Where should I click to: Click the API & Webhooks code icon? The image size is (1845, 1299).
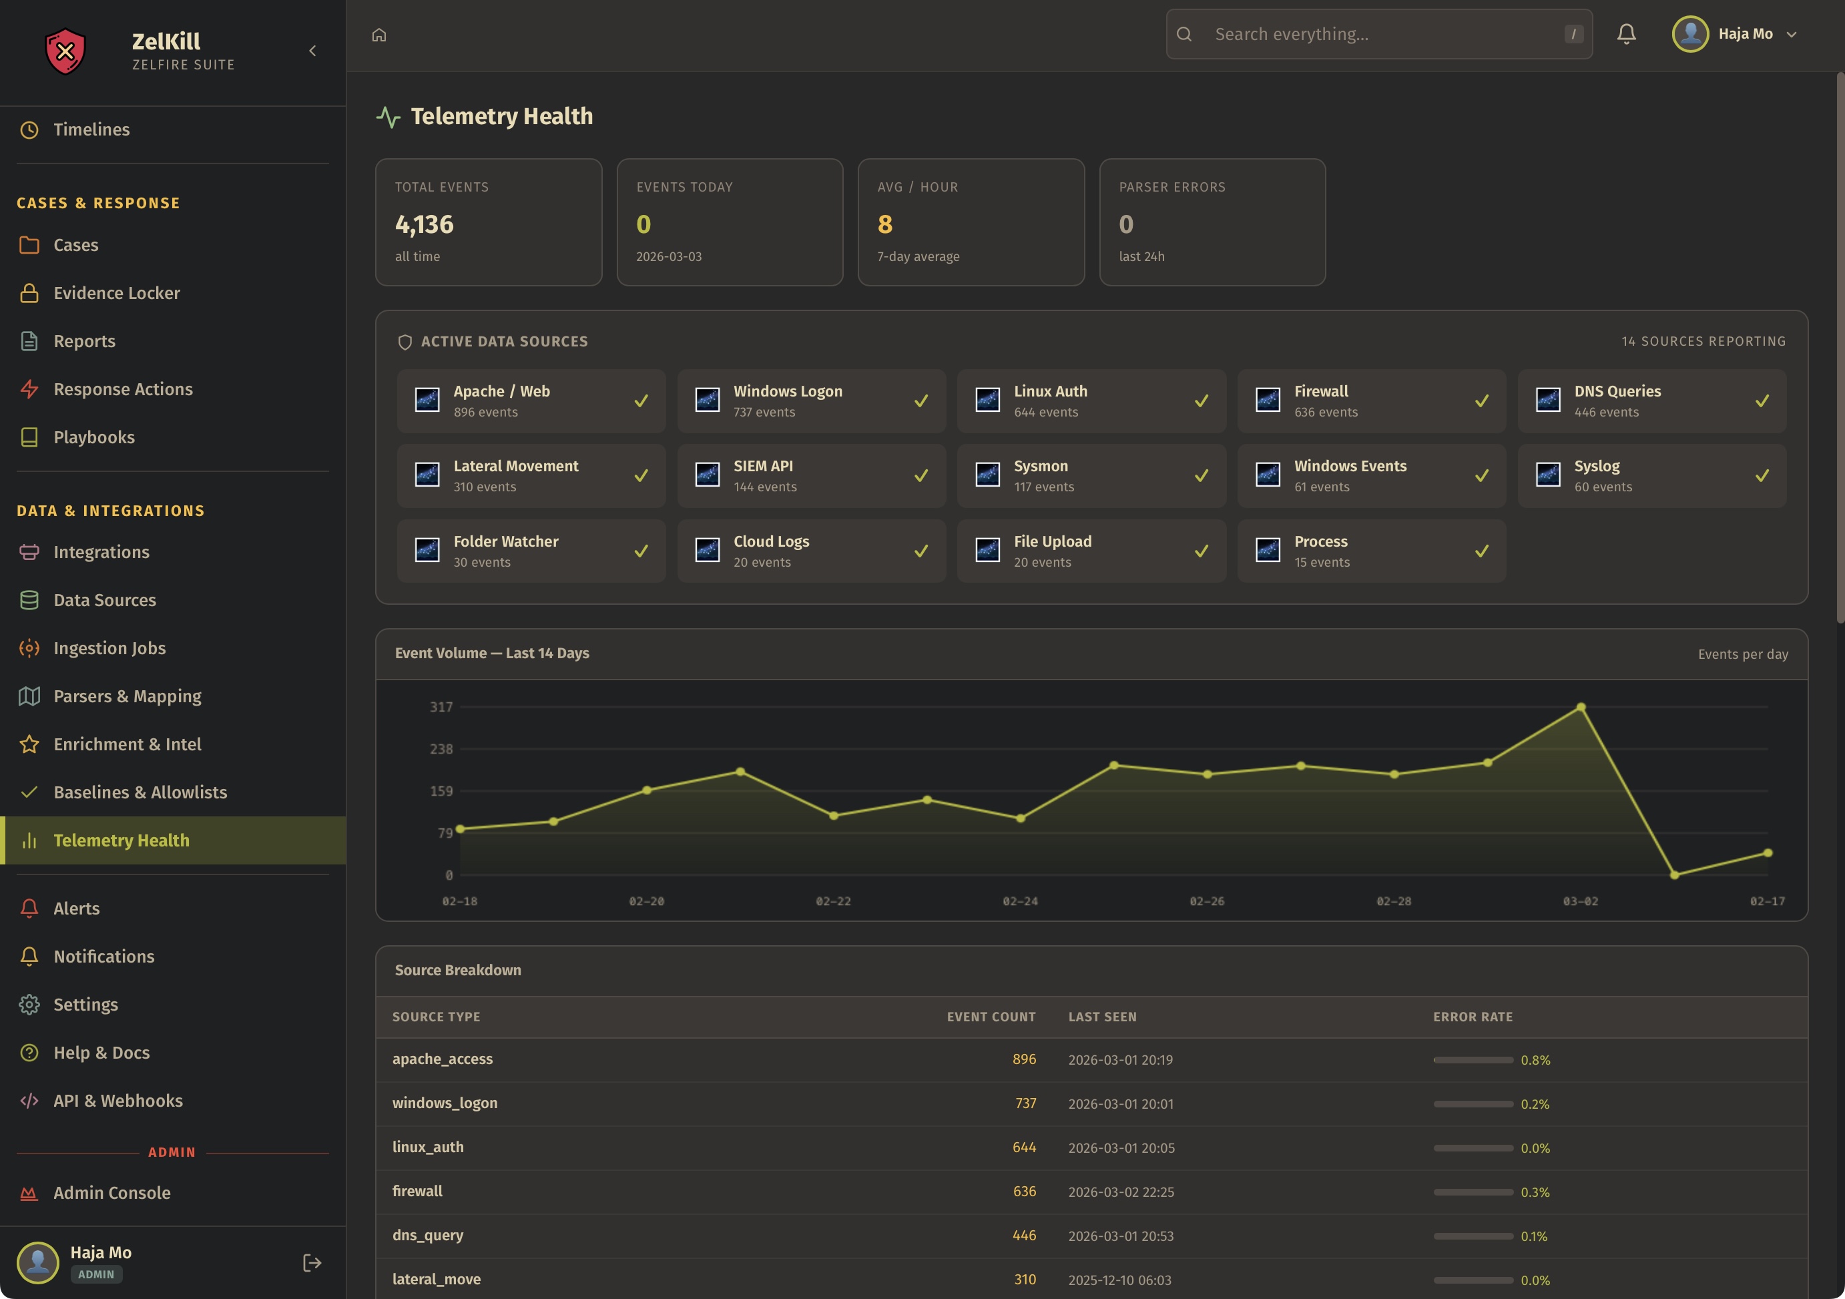point(30,1101)
